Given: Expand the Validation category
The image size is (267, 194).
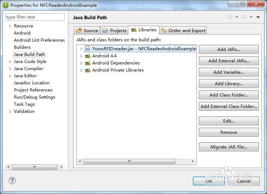Looking at the screenshot, I should pos(10,111).
